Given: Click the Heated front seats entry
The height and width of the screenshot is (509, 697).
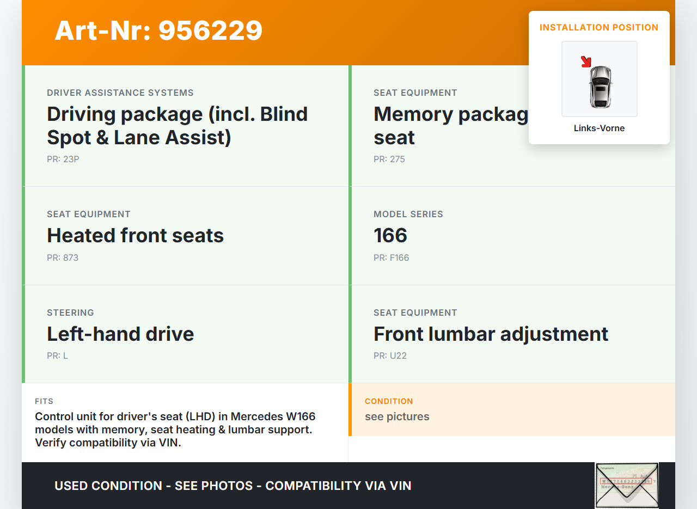Looking at the screenshot, I should pyautogui.click(x=135, y=235).
